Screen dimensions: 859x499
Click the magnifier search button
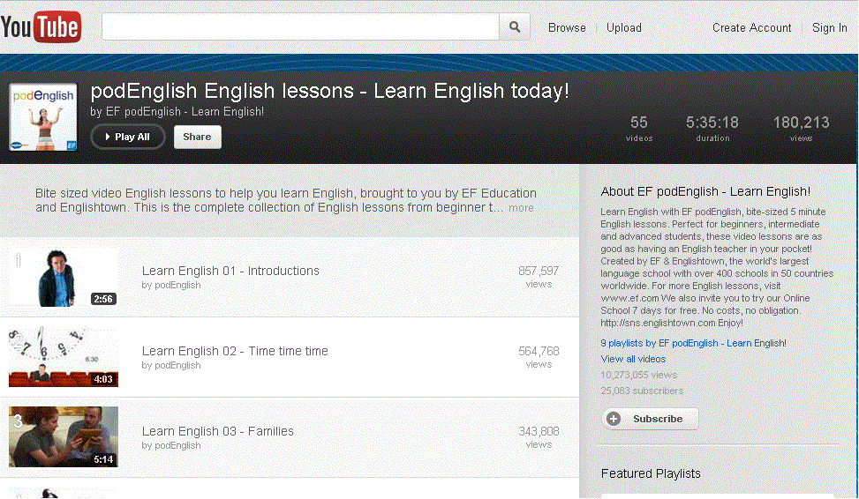point(515,26)
